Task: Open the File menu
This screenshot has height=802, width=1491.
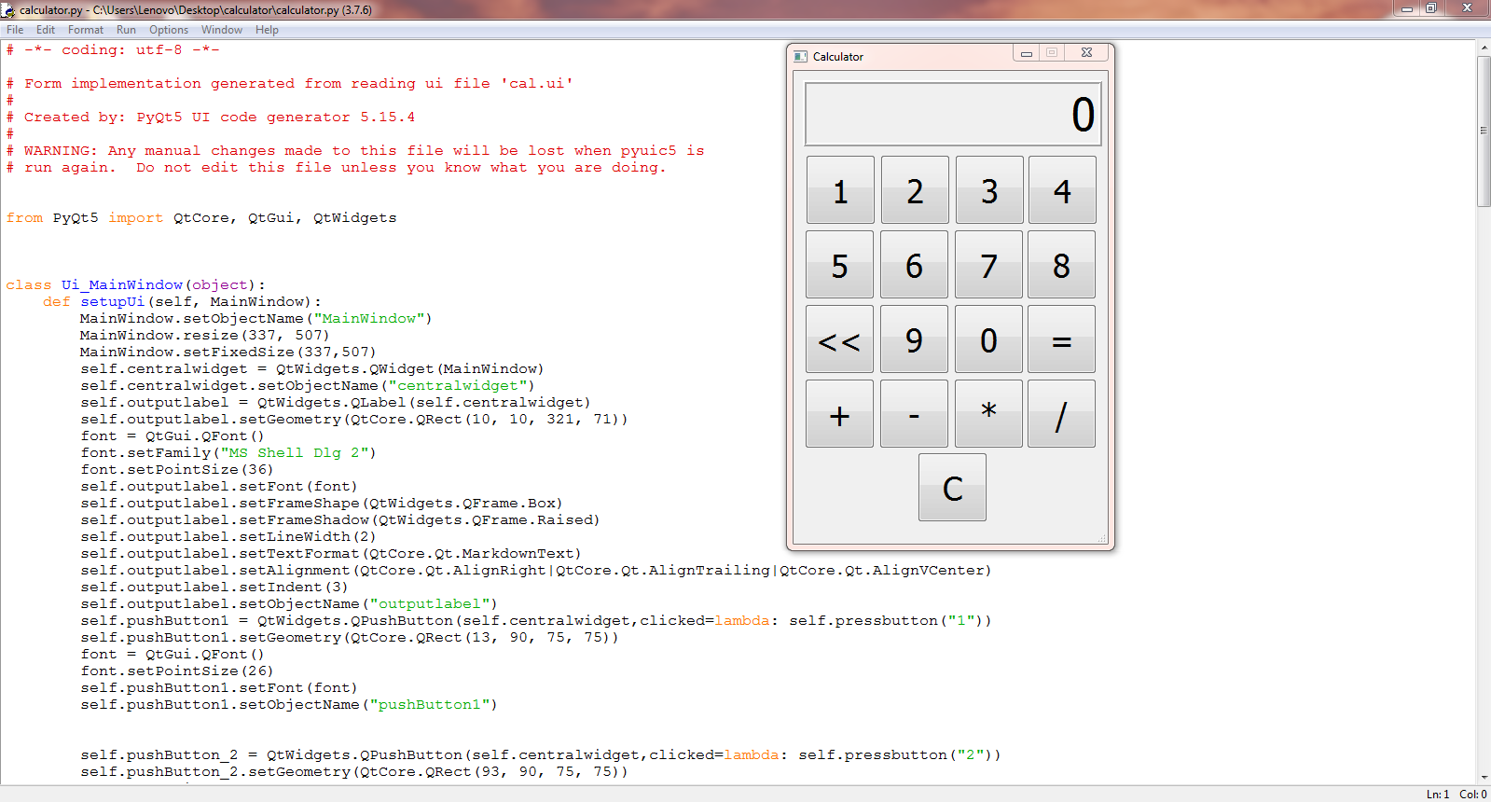Action: click(15, 30)
